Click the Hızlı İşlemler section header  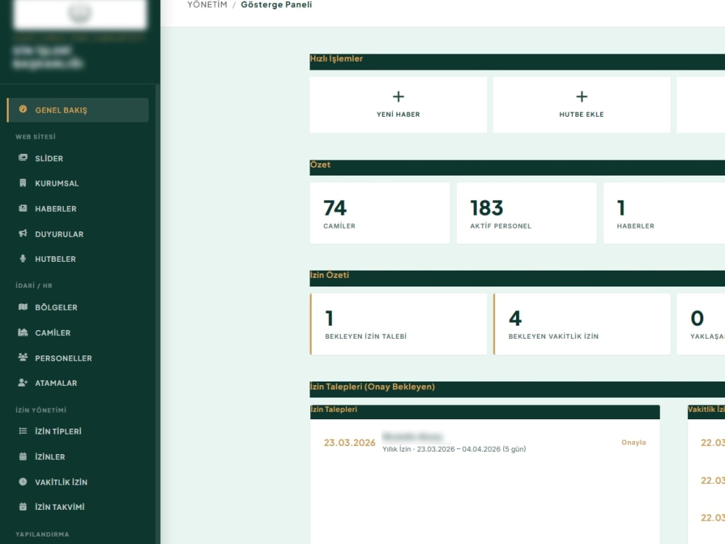pos(518,62)
